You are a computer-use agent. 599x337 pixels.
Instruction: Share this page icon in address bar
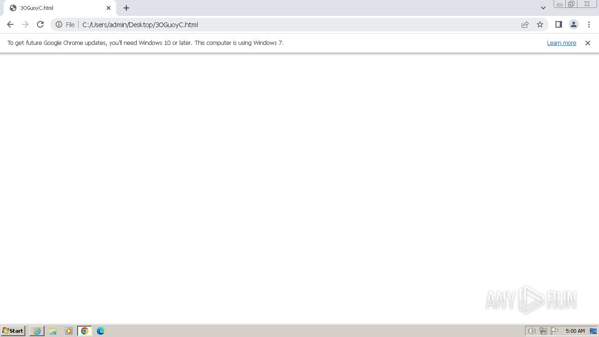click(525, 24)
